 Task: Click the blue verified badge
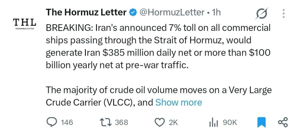click(133, 13)
